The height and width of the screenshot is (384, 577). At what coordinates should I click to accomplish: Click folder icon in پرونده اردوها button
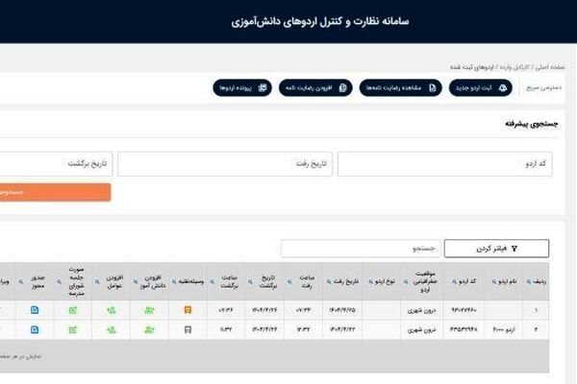(263, 87)
